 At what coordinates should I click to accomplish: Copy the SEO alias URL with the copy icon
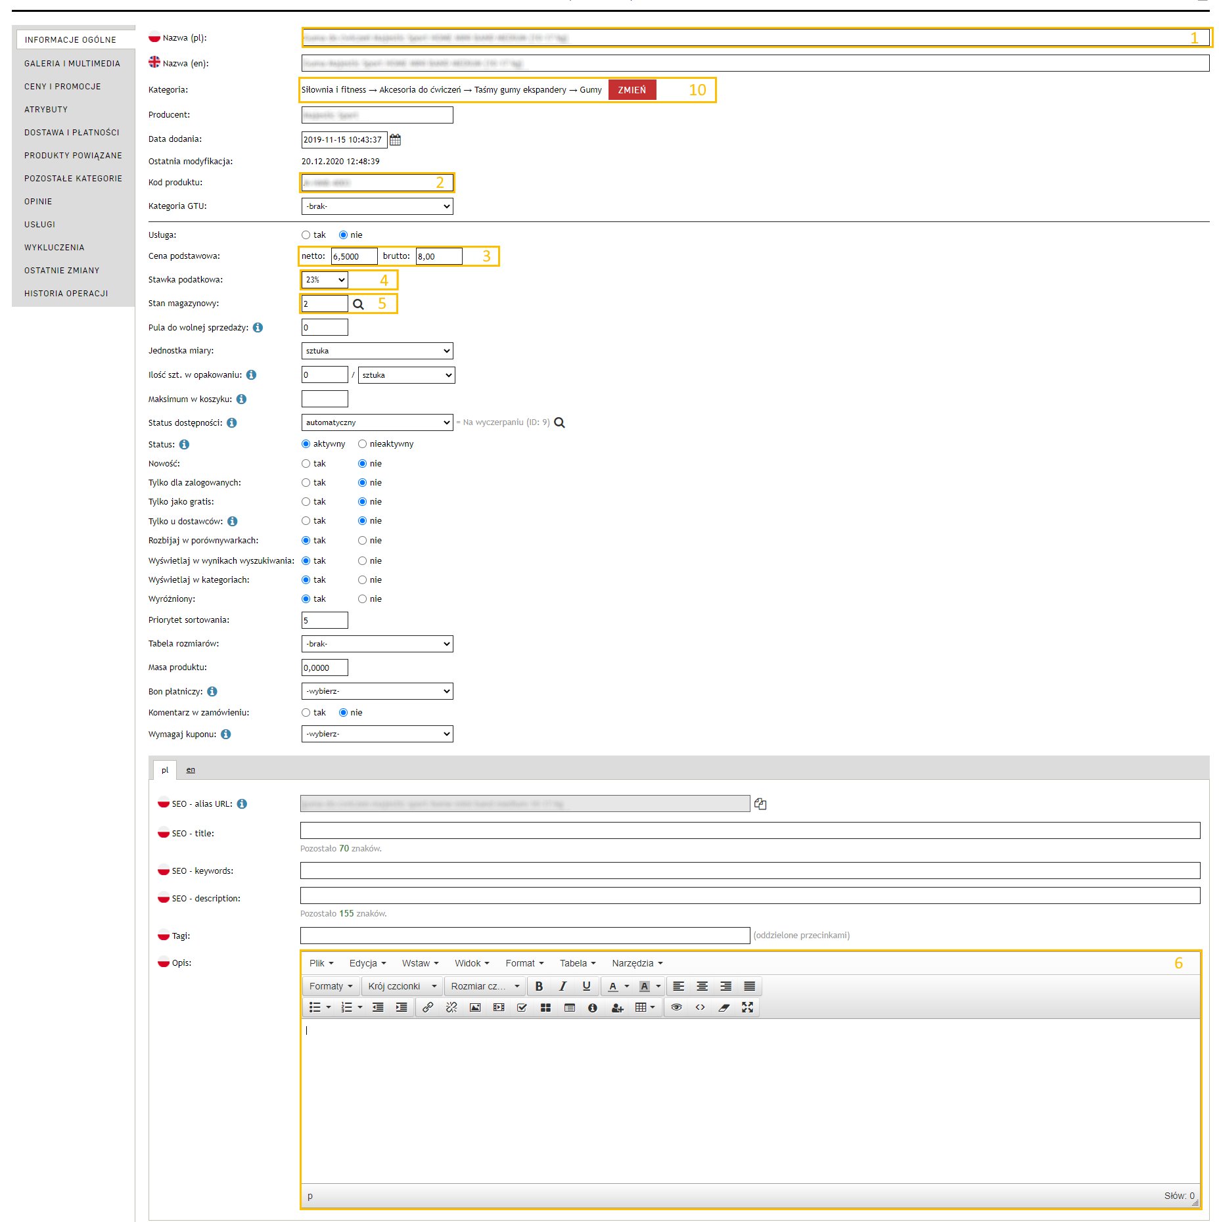(x=760, y=804)
